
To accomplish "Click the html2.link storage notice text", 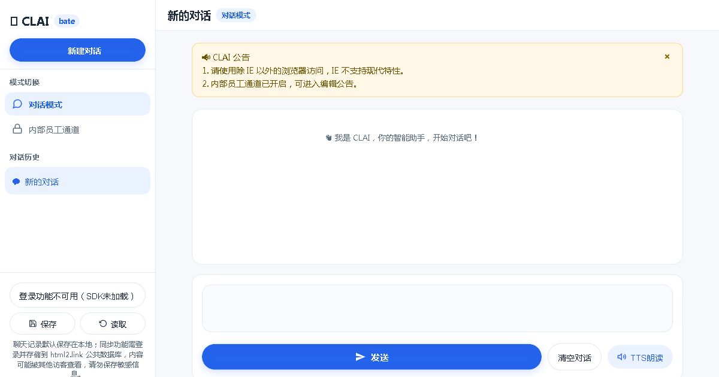I will 77,359.
